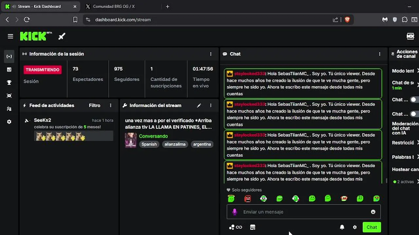The height and width of the screenshot is (235, 419).
Task: Click the purple microphone icon
Action: 234,212
